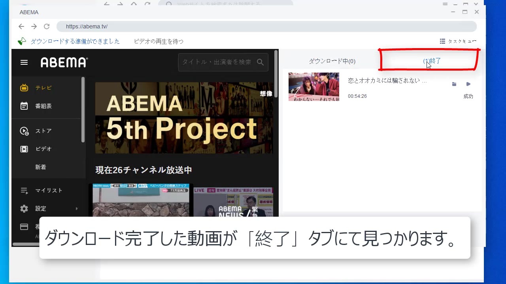Screen dimensions: 506x284
Task: Click the ABEMA logo
Action: point(64,62)
